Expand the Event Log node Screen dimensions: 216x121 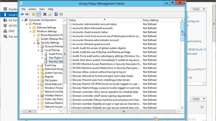pyautogui.click(x=38, y=66)
